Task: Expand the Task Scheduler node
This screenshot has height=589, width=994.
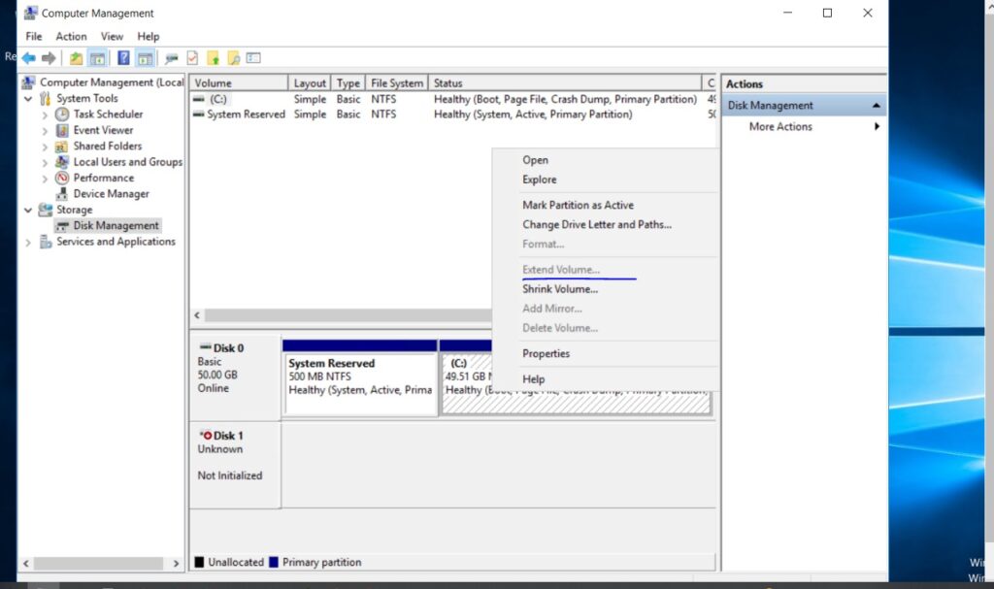Action: [45, 115]
